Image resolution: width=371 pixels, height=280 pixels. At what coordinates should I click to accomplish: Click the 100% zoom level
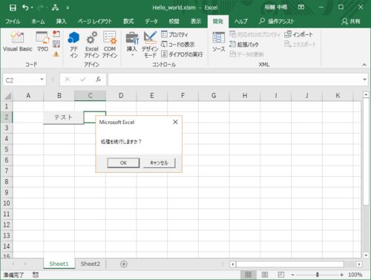(355, 275)
